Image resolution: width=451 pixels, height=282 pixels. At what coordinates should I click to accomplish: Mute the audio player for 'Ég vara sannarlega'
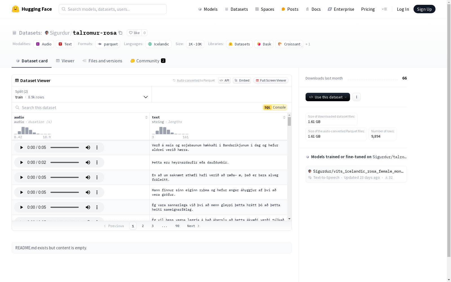coord(88,207)
